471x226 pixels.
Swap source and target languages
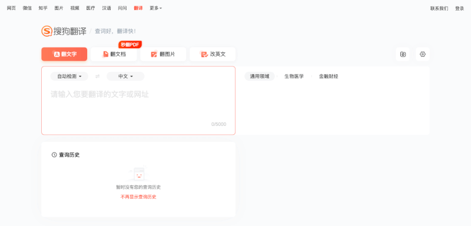(97, 77)
